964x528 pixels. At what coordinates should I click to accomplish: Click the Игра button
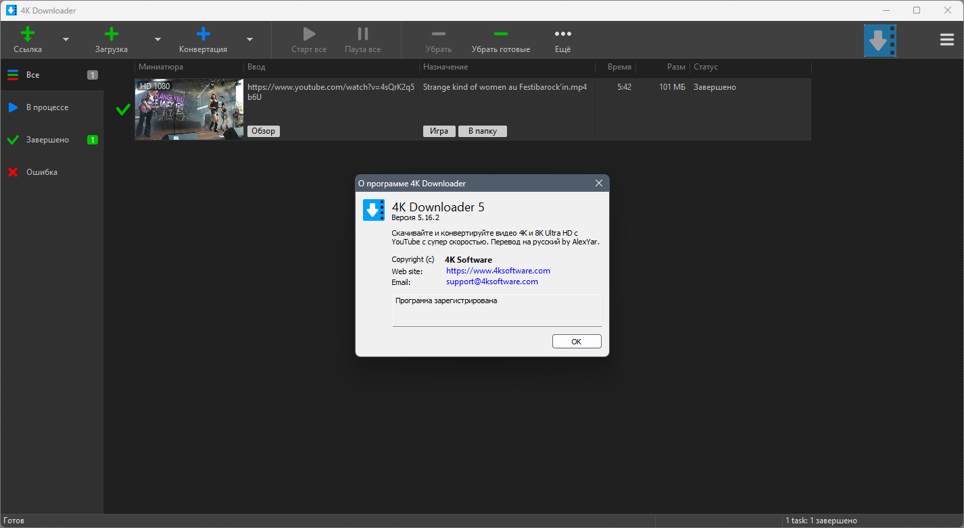click(x=439, y=131)
